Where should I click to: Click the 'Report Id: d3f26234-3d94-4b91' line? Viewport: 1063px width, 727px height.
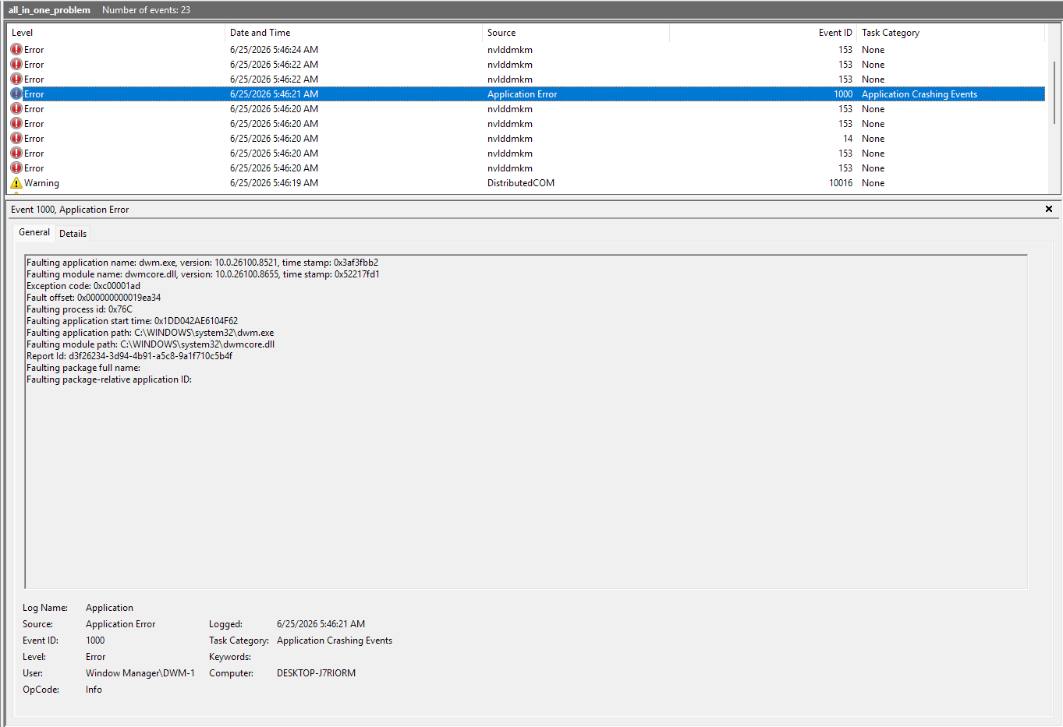[129, 356]
